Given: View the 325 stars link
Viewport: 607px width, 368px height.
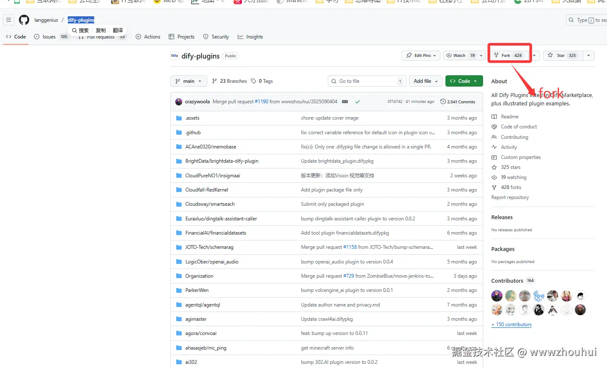Looking at the screenshot, I should tap(506, 167).
